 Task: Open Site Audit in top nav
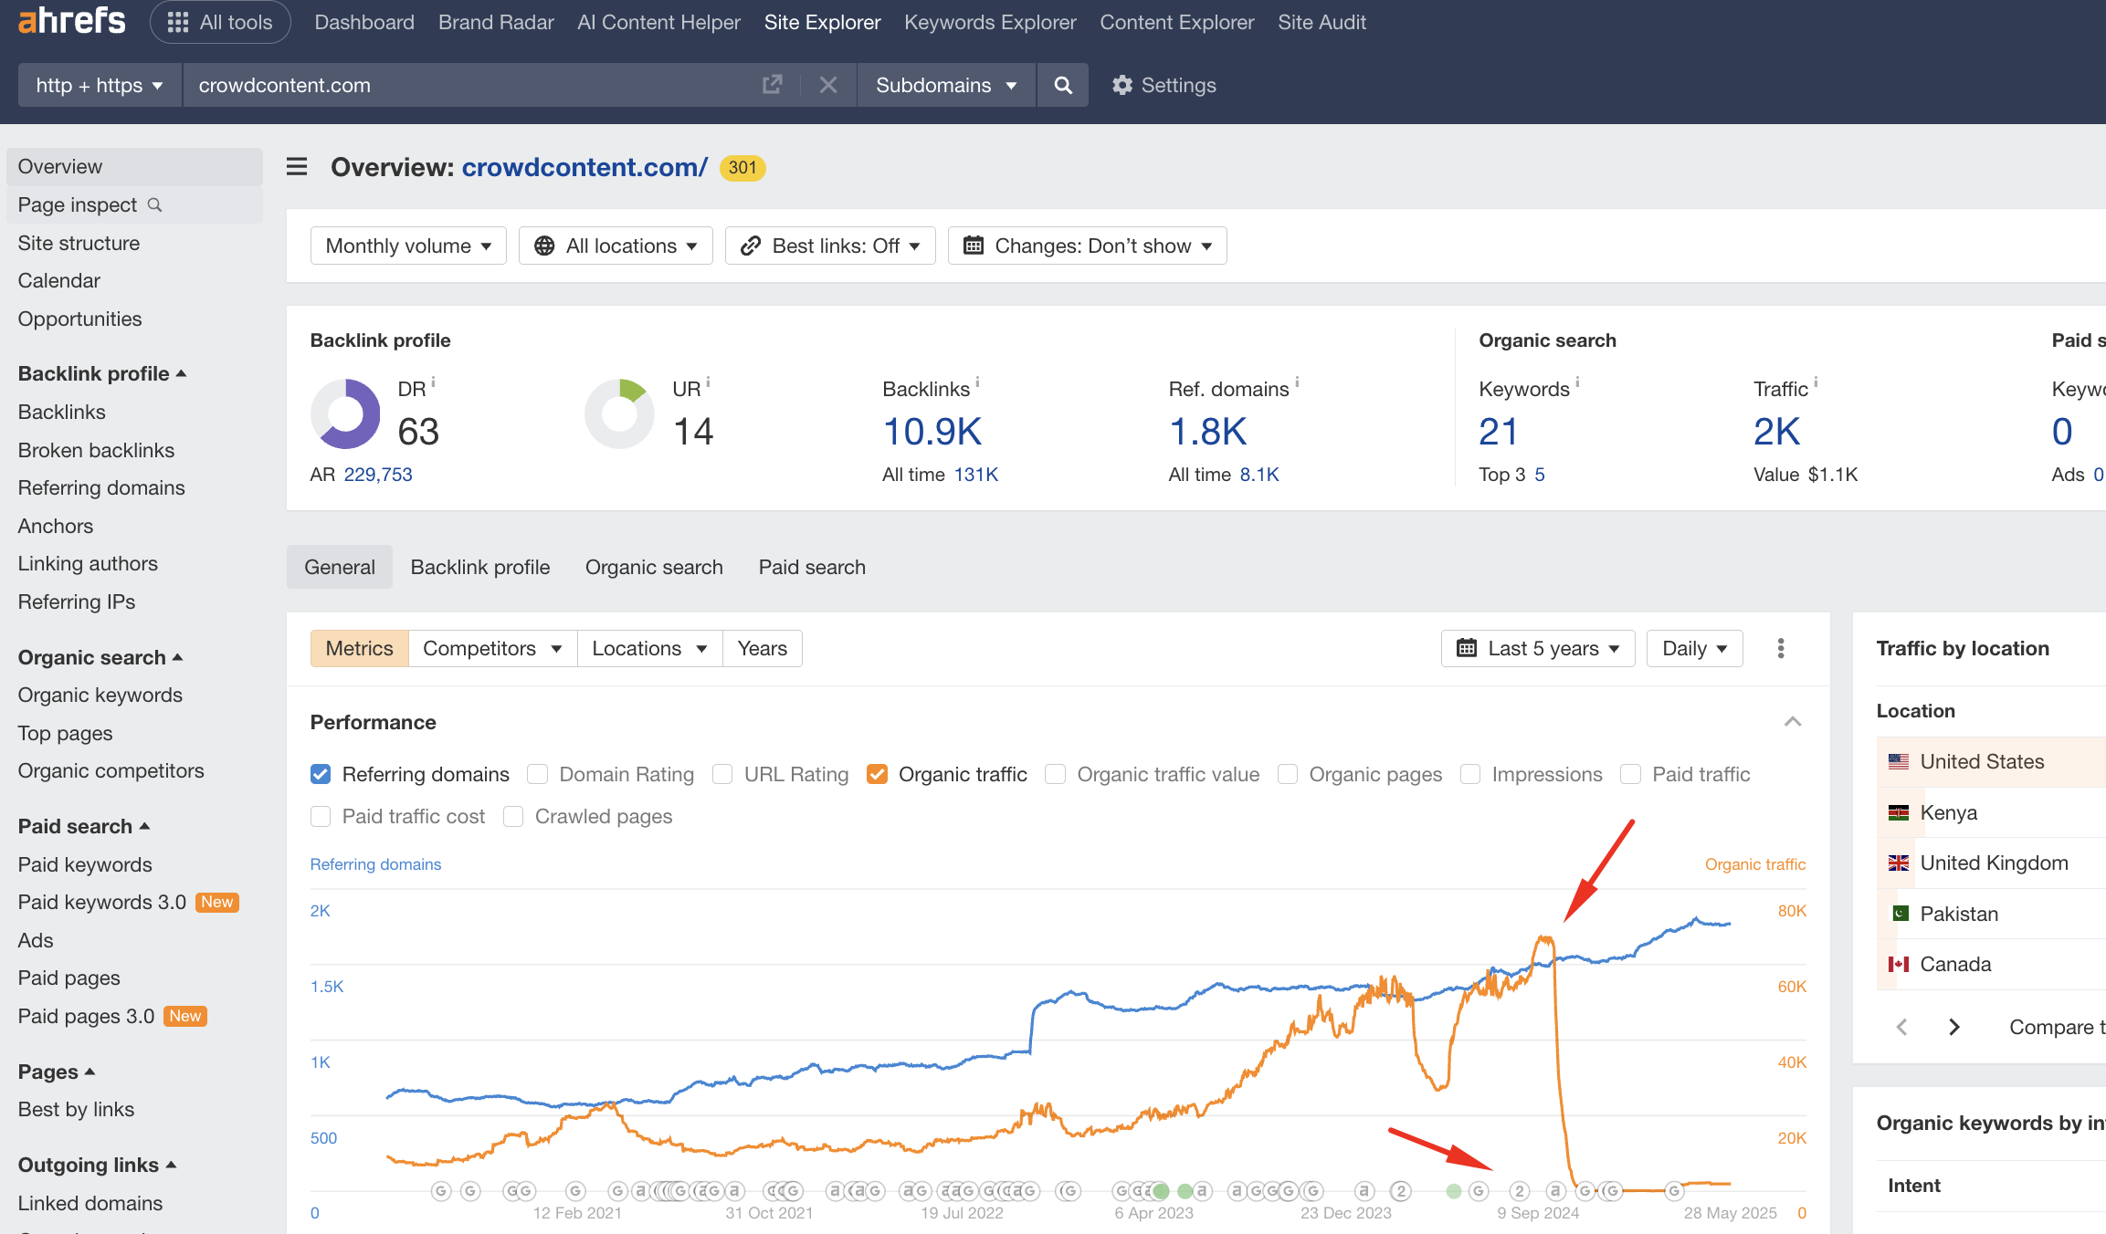[1322, 22]
